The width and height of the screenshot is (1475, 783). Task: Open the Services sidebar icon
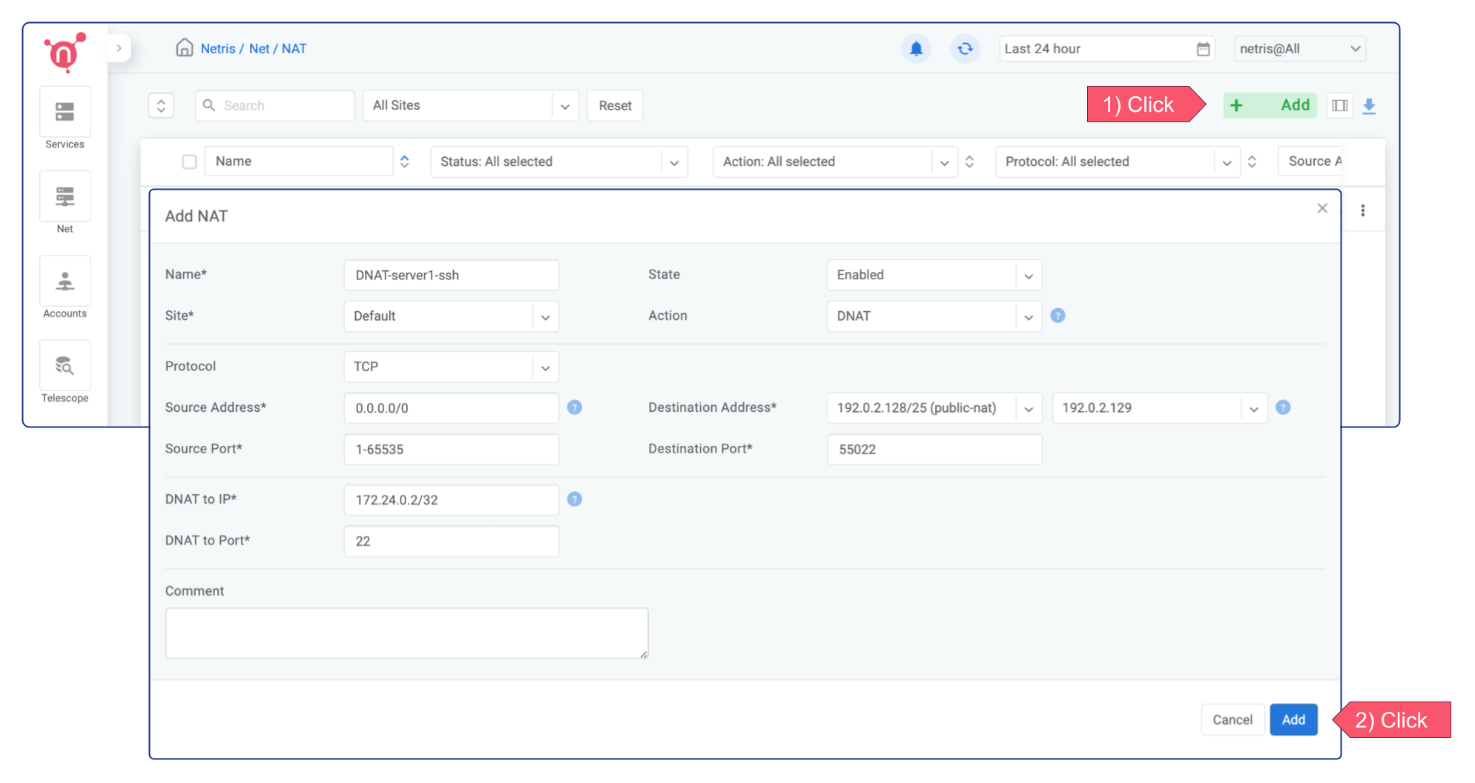[x=65, y=113]
